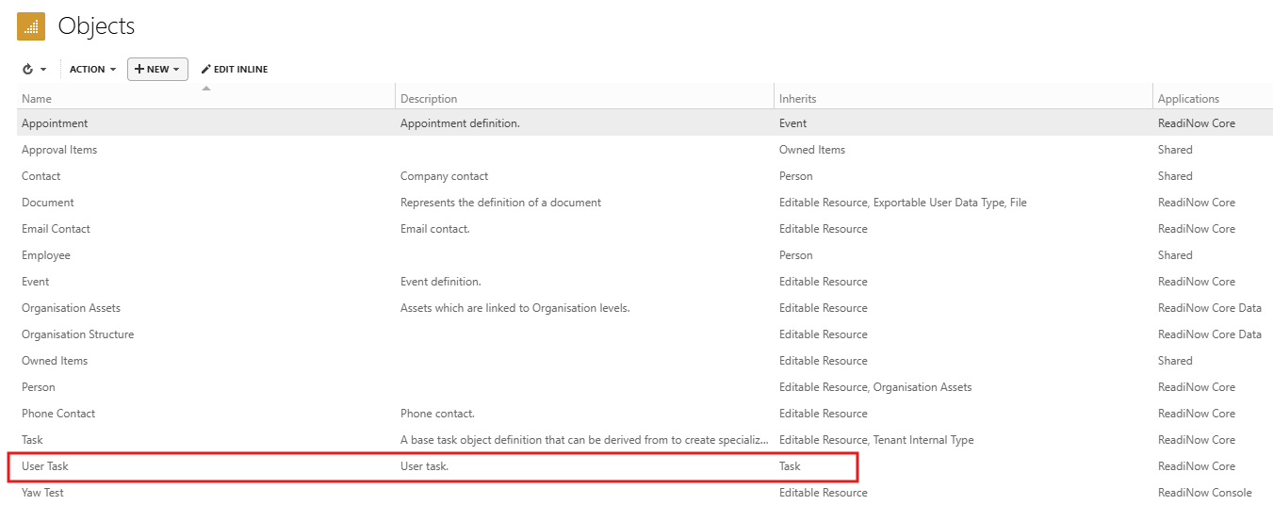Click the Applications column header
This screenshot has width=1273, height=521.
(x=1188, y=99)
